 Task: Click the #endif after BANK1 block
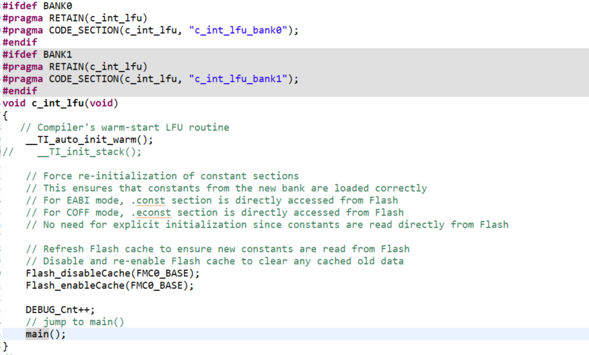20,91
